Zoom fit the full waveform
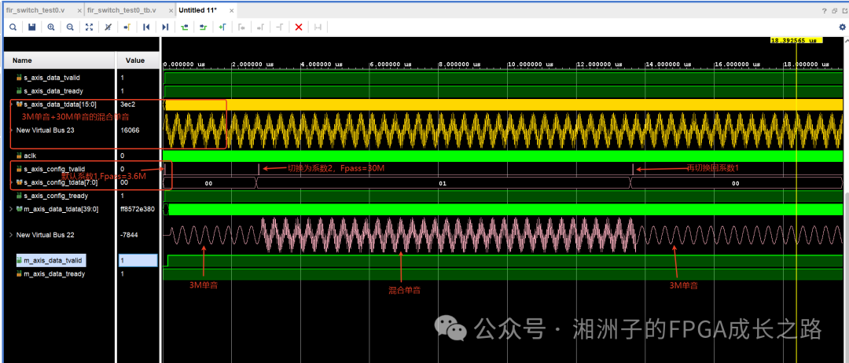 coord(90,27)
